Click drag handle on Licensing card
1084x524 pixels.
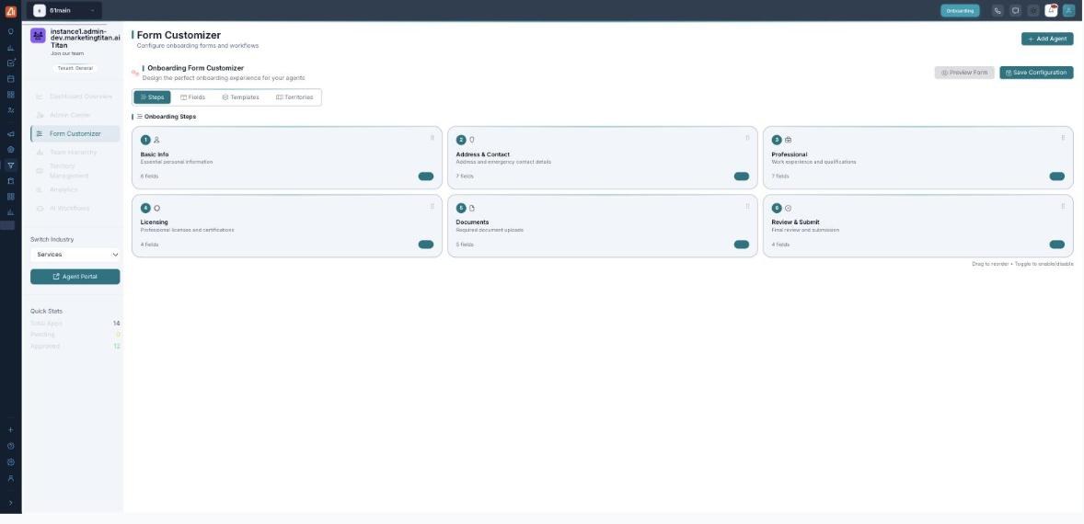click(x=432, y=207)
